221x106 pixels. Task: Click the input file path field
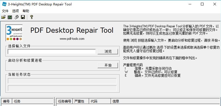[52, 51]
